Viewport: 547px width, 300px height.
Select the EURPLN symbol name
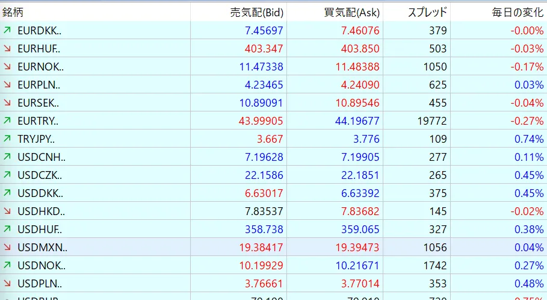click(x=39, y=85)
